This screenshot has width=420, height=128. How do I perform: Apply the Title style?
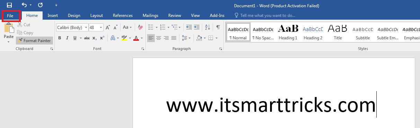coord(338,32)
